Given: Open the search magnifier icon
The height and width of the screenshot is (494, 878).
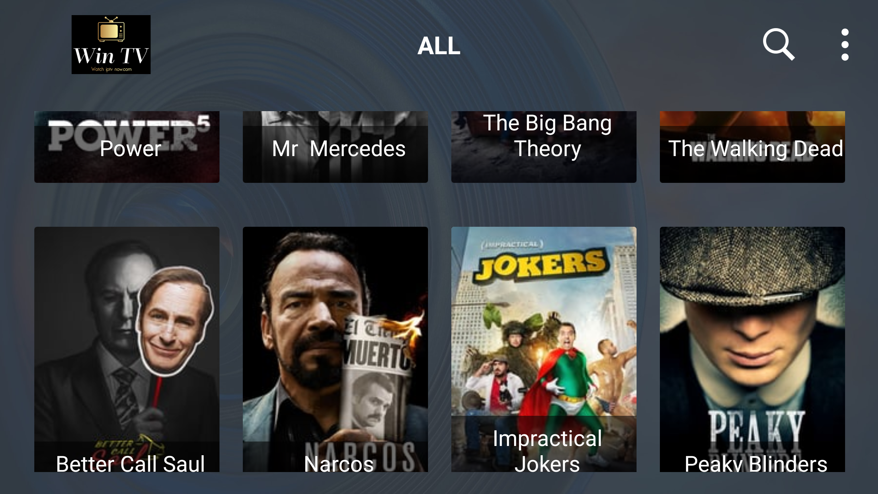Looking at the screenshot, I should click(779, 45).
